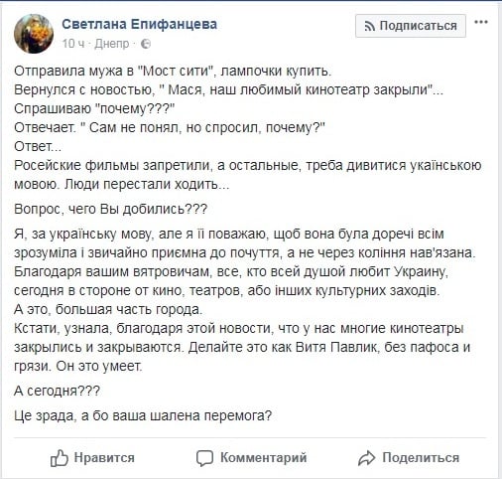Click the line "А это, большая часть города."
This screenshot has width=502, height=479.
(x=108, y=309)
